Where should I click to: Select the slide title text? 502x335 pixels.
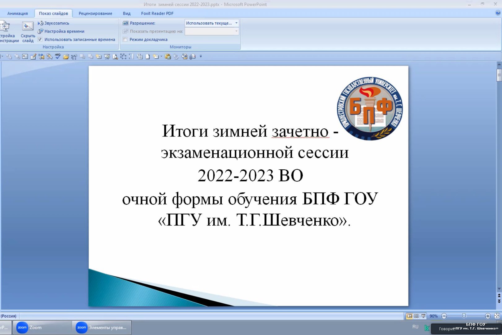(250, 176)
